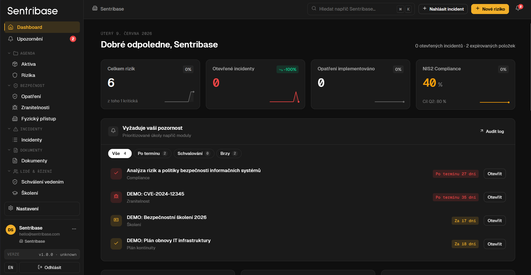Image resolution: width=531 pixels, height=275 pixels.
Task: Open Upozornění in the sidebar
Action: tap(42, 39)
